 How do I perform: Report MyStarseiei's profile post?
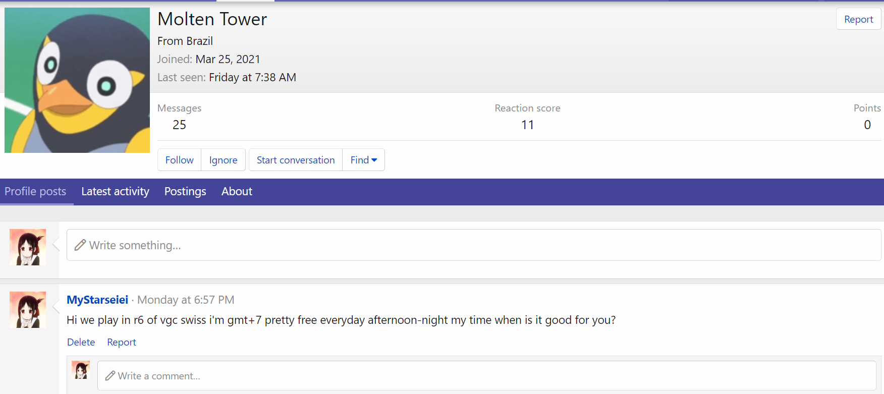(x=122, y=342)
